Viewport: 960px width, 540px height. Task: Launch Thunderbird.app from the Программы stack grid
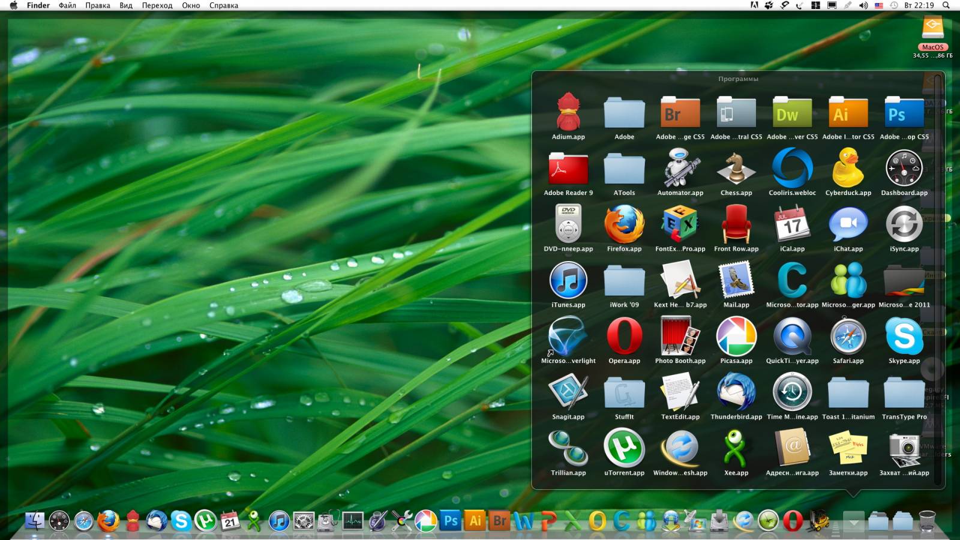coord(736,392)
